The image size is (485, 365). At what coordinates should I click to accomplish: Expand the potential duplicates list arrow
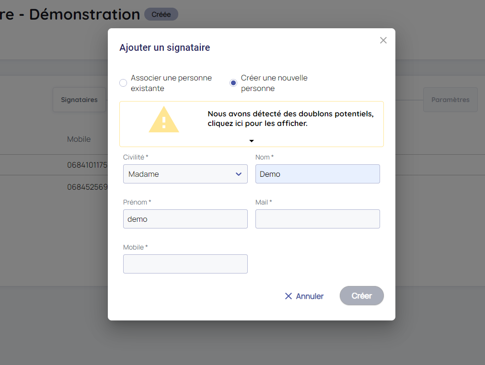point(251,141)
